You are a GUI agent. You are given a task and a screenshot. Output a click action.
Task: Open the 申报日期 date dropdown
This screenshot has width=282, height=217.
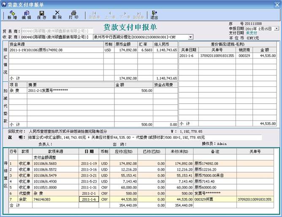[277, 29]
